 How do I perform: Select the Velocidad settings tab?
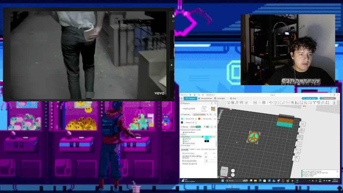204,149
